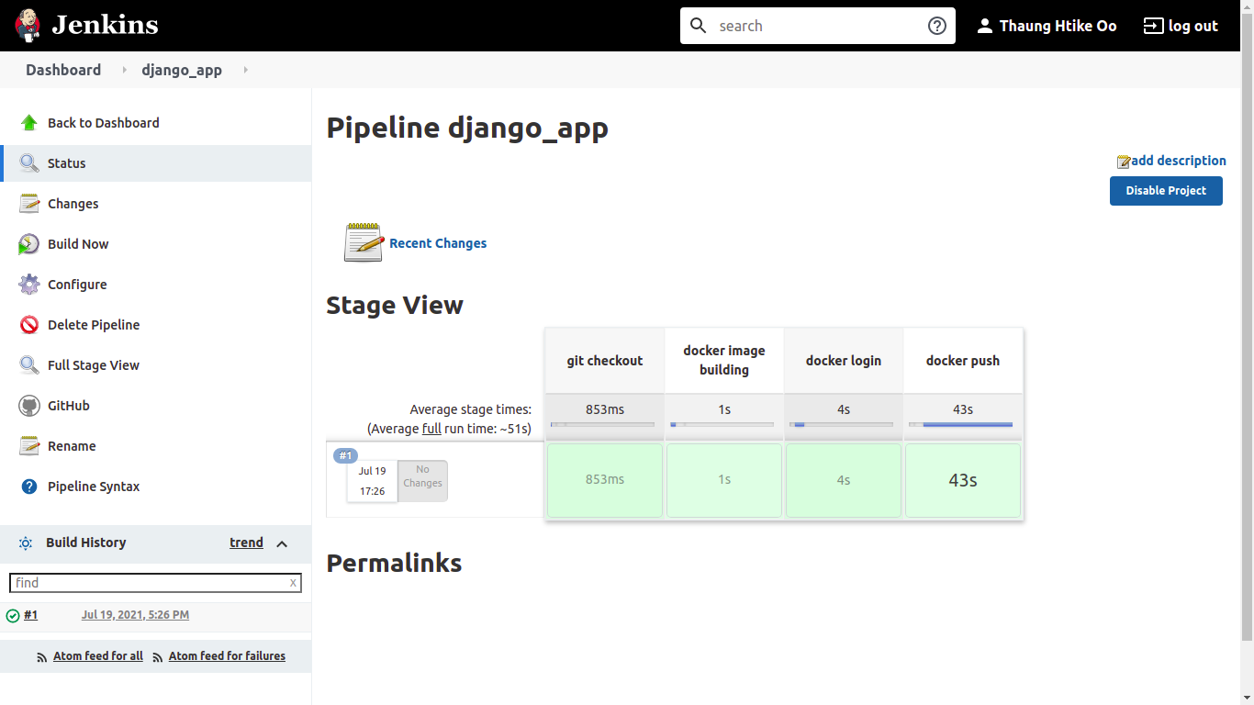Click the Build Now clock icon

pyautogui.click(x=29, y=244)
